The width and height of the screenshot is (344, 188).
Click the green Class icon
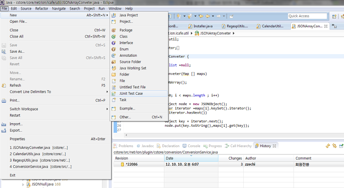click(x=114, y=36)
